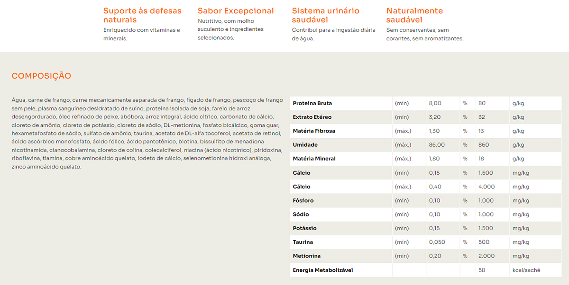The height and width of the screenshot is (285, 569).
Task: Select the 'Proteína Bruta' table row label
Action: pos(312,103)
